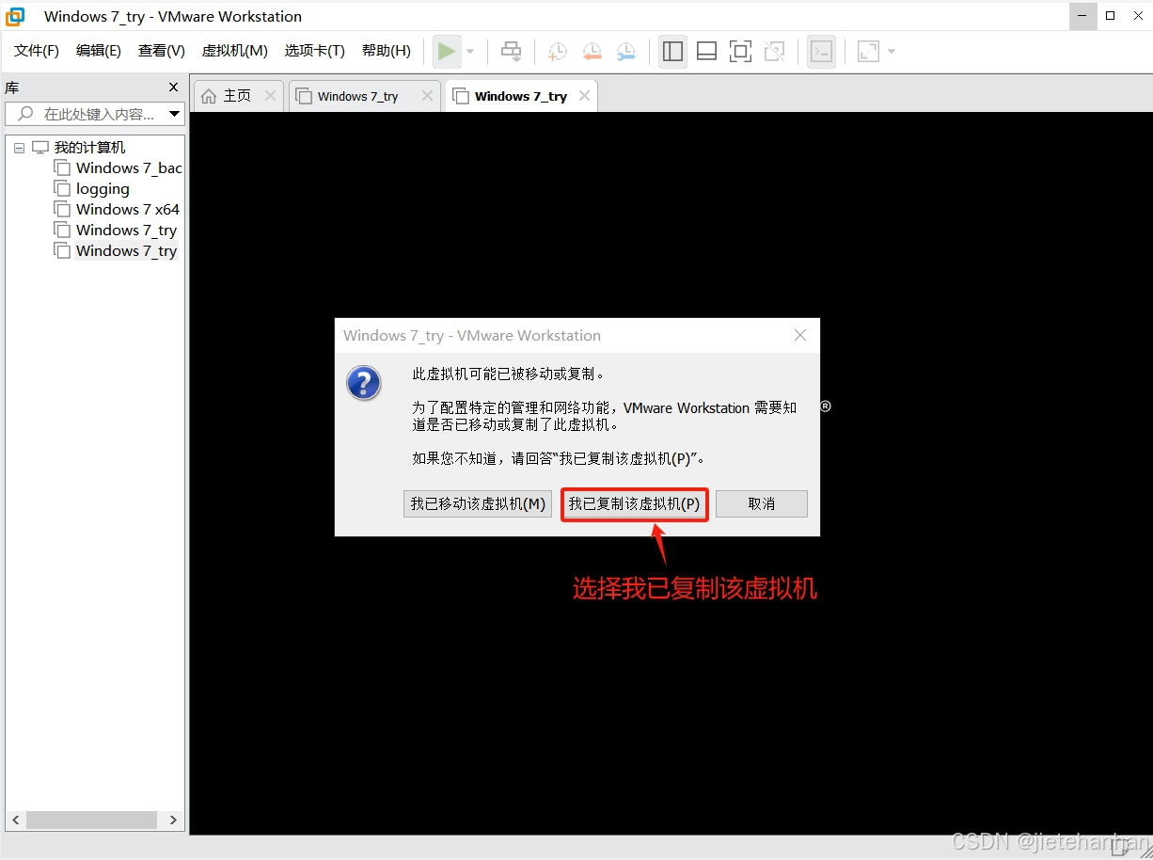Collapse the 我的计算机 tree node
This screenshot has height=860, width=1153.
pyautogui.click(x=19, y=148)
